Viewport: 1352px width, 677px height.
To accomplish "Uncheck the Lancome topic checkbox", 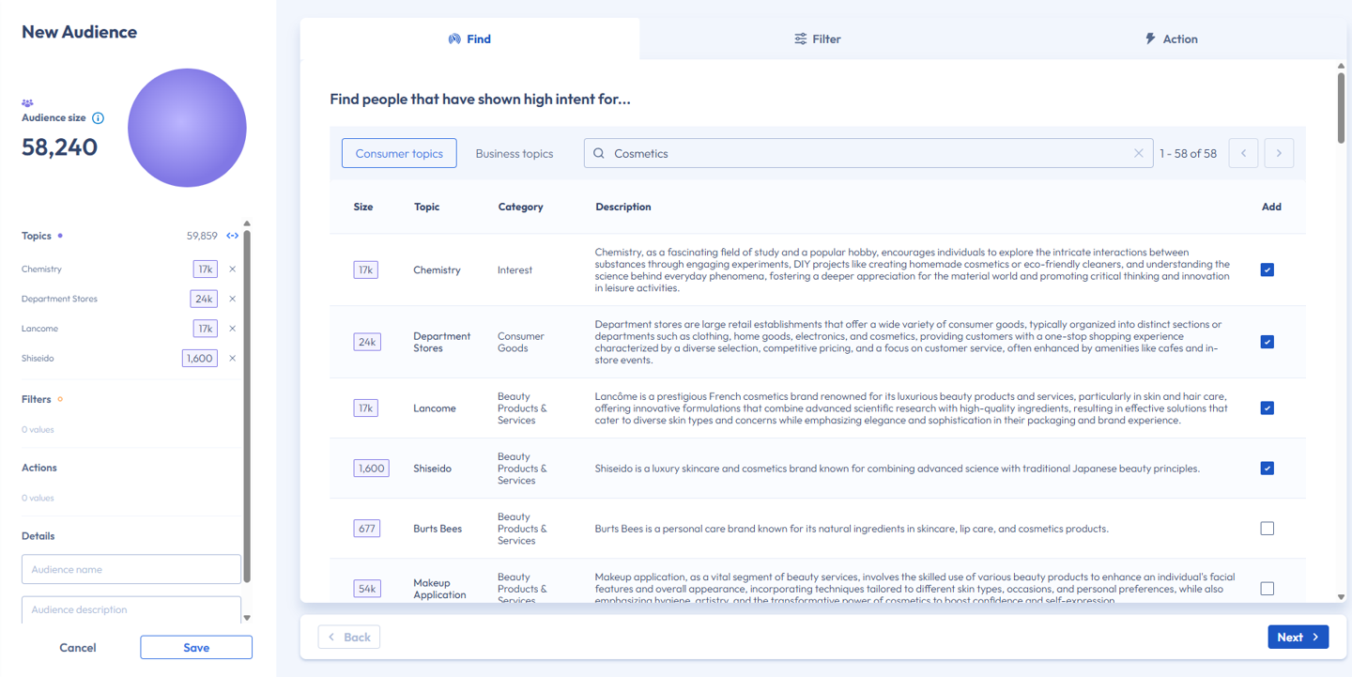I will [x=1267, y=408].
